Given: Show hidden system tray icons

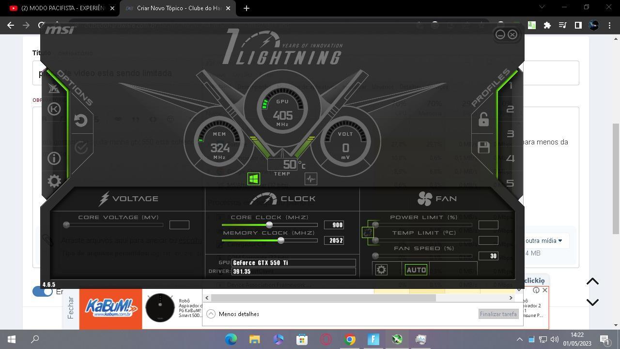Looking at the screenshot, I should [x=519, y=339].
